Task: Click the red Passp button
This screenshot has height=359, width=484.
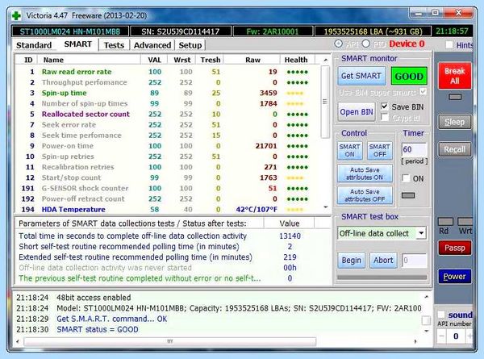Action: point(454,248)
